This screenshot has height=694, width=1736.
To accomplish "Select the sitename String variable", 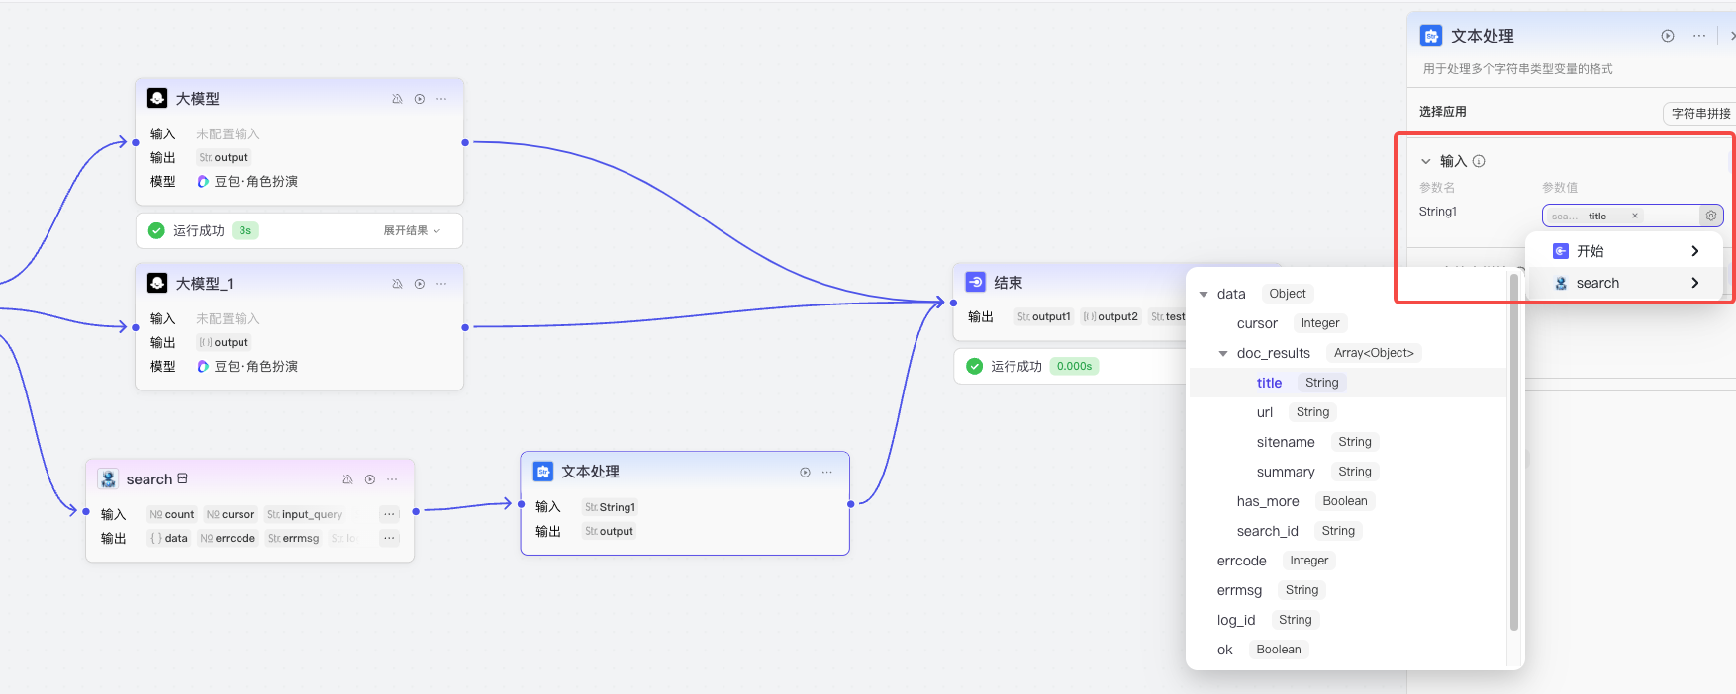I will [1347, 442].
